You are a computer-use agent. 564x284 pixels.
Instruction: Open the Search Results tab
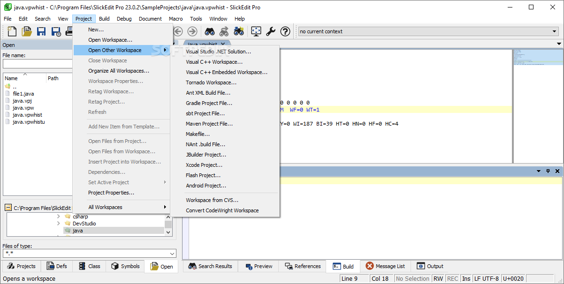[210, 266]
